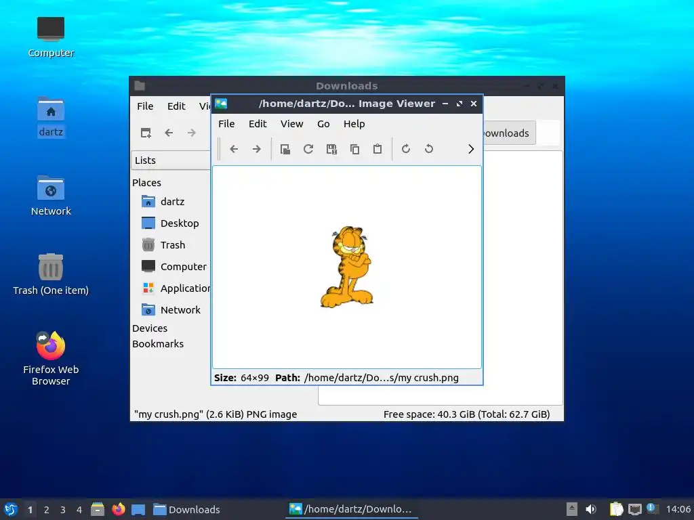
Task: Click the Free space status bar text
Action: (x=466, y=414)
